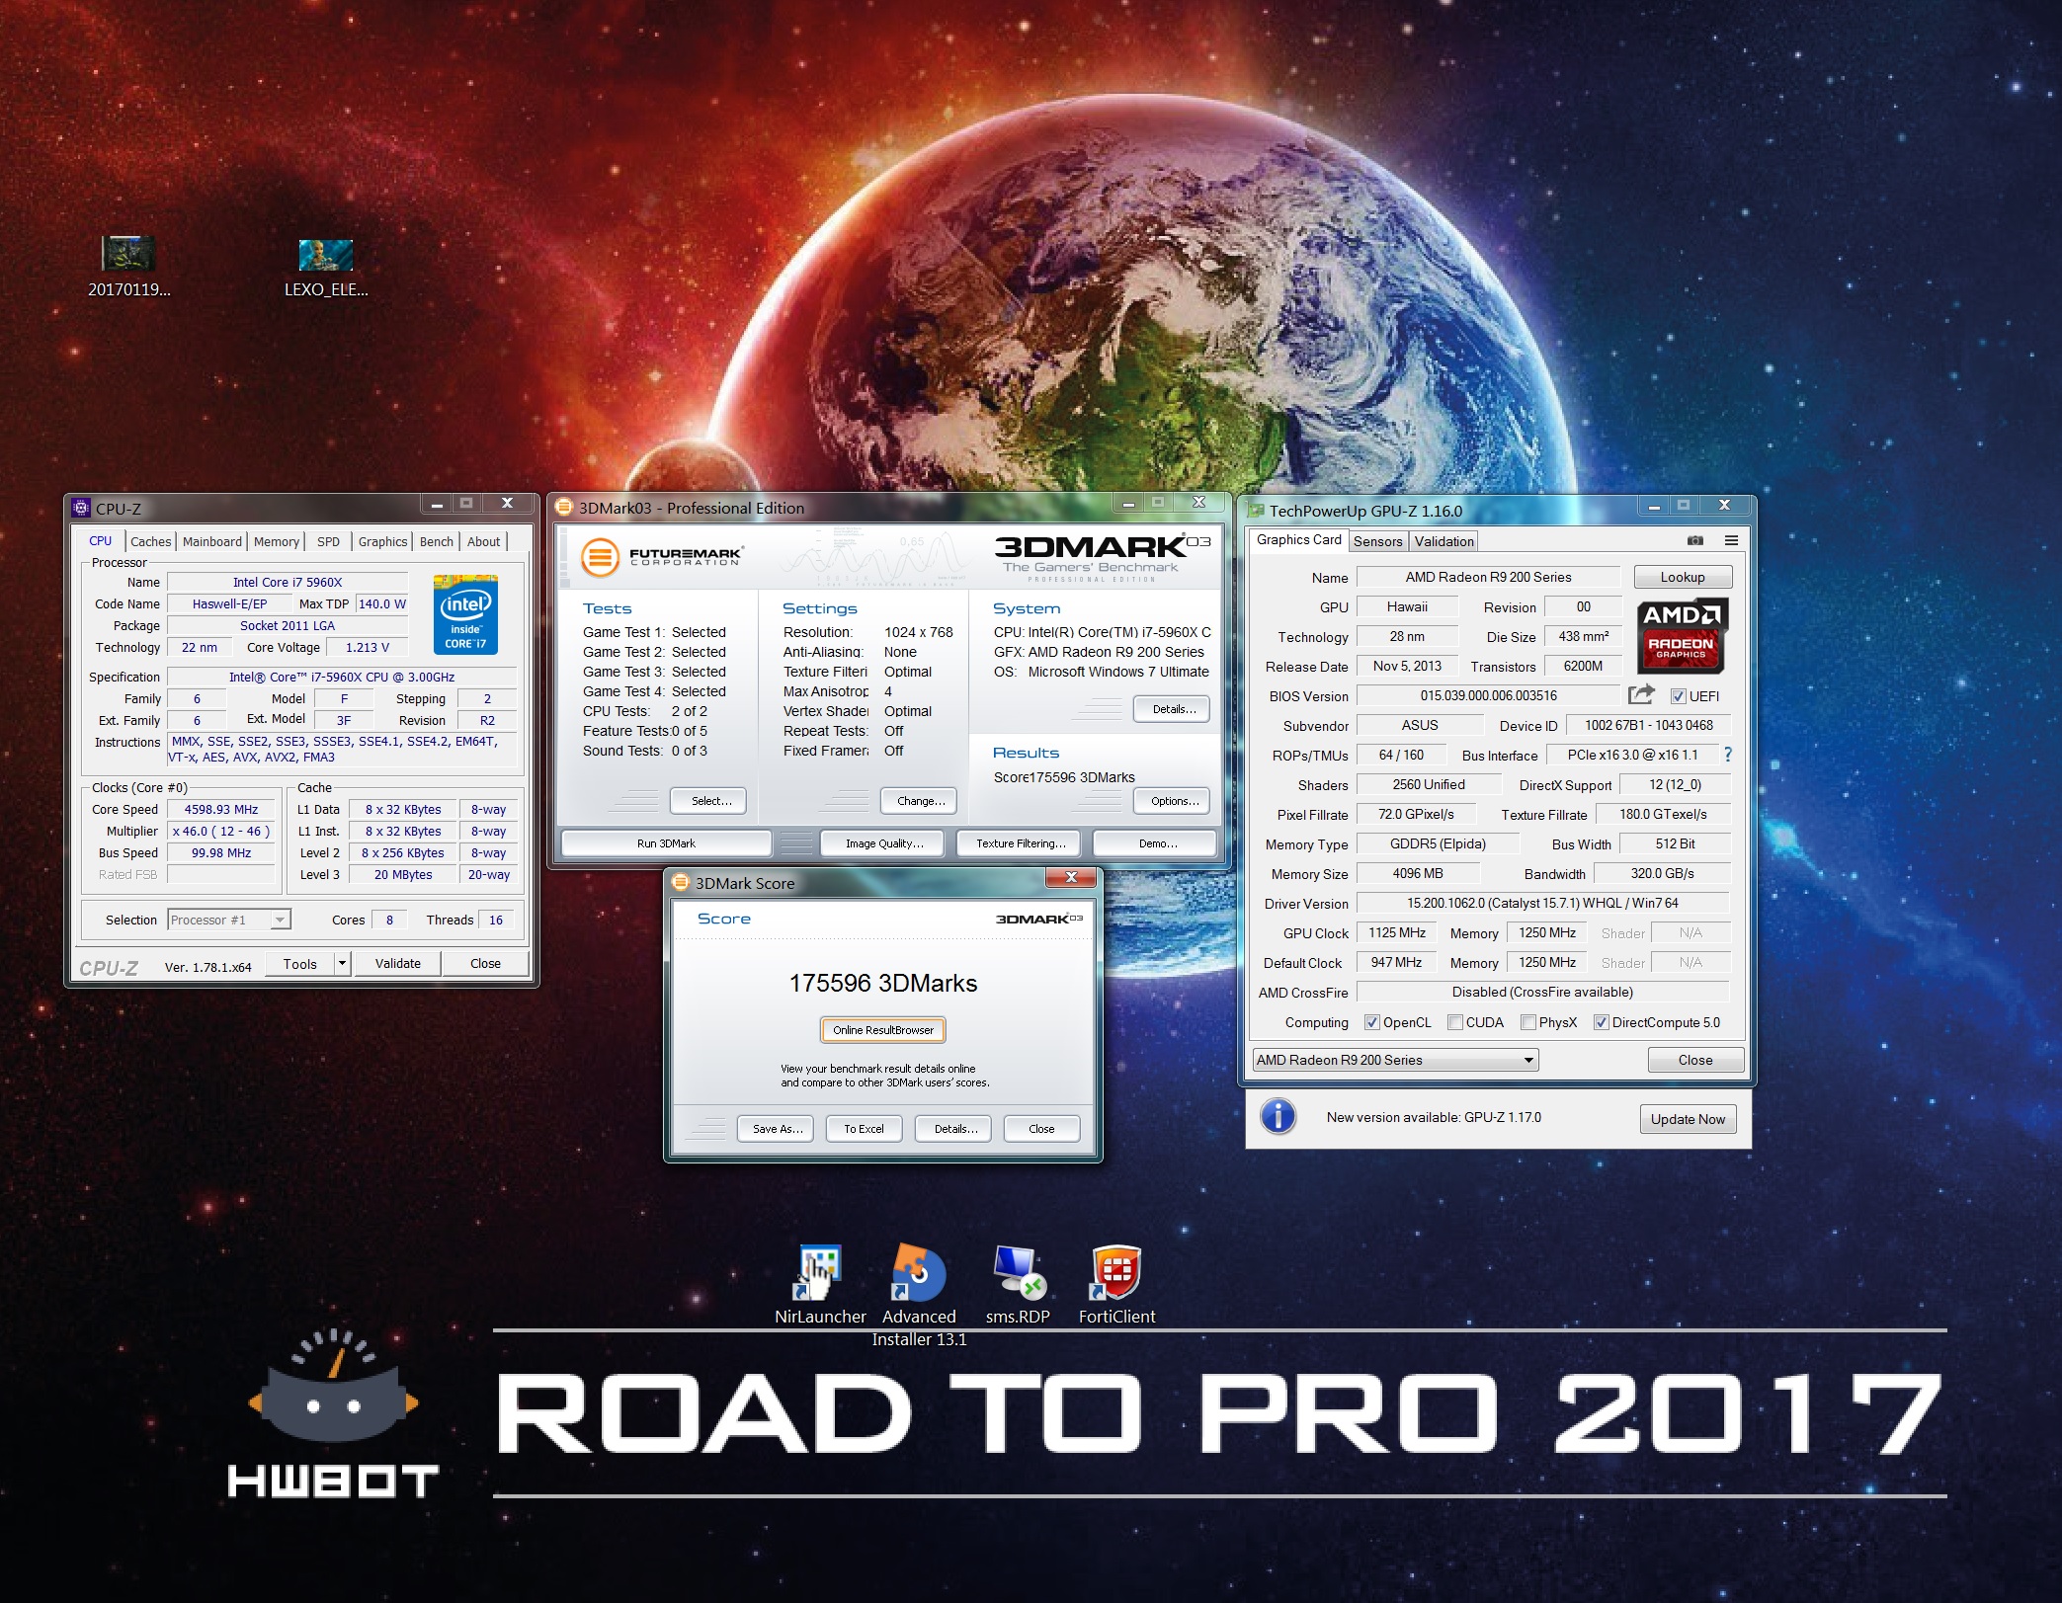The height and width of the screenshot is (1603, 2062).
Task: Switch to the Mainboard tab in CPU-Z
Action: point(212,541)
